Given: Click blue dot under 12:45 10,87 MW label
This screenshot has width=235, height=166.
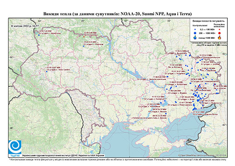Looking at the screenshot, I should pos(47,72).
